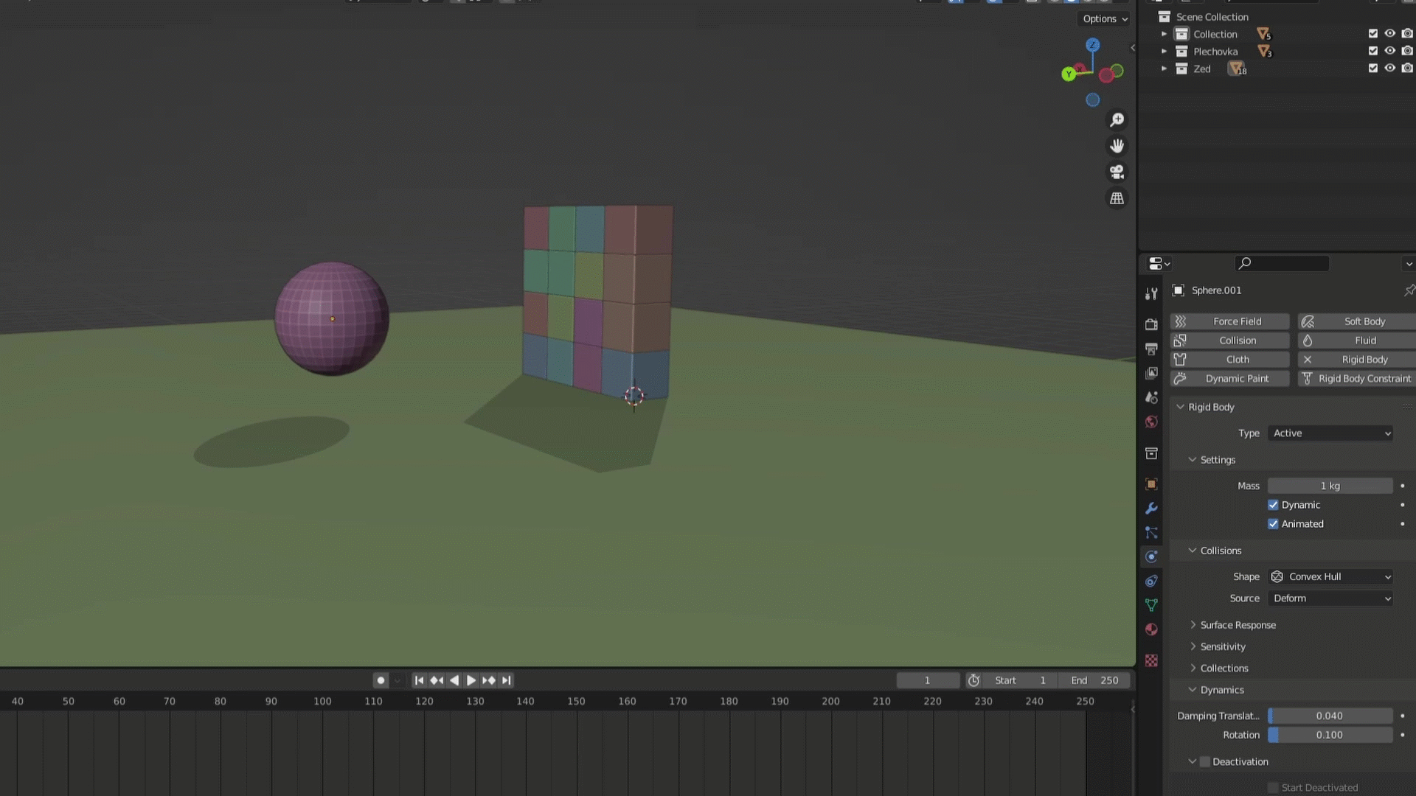
Task: Click Damping Translation slider
Action: click(x=1330, y=716)
